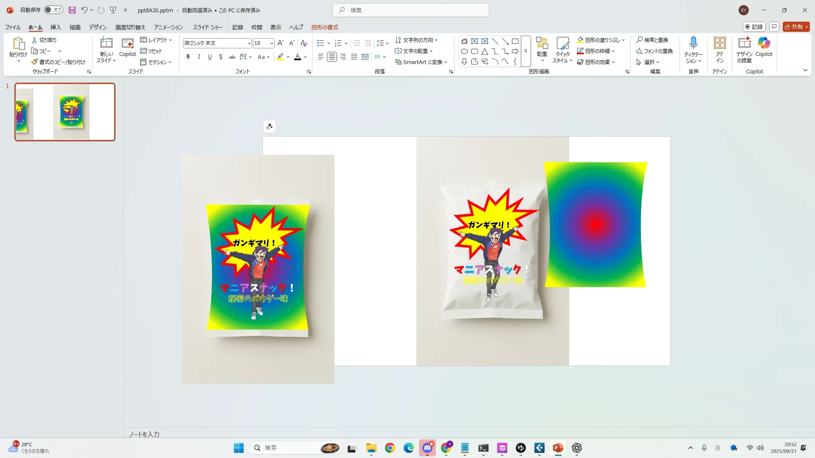Open the font name dropdown
This screenshot has height=458, width=815.
(249, 43)
